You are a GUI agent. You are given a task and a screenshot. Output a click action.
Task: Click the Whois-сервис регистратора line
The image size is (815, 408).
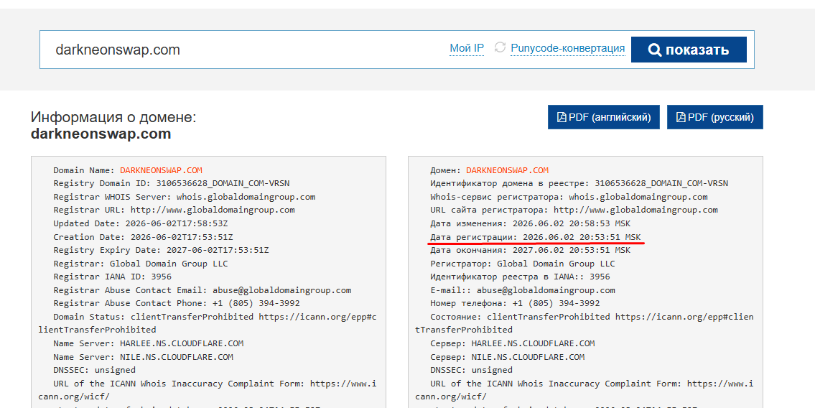[569, 197]
